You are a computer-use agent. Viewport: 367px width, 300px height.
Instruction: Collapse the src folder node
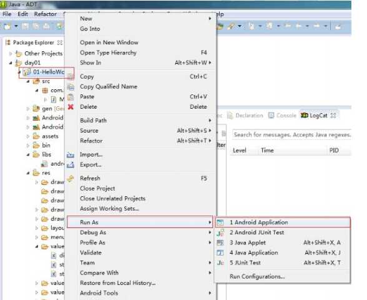[28, 81]
